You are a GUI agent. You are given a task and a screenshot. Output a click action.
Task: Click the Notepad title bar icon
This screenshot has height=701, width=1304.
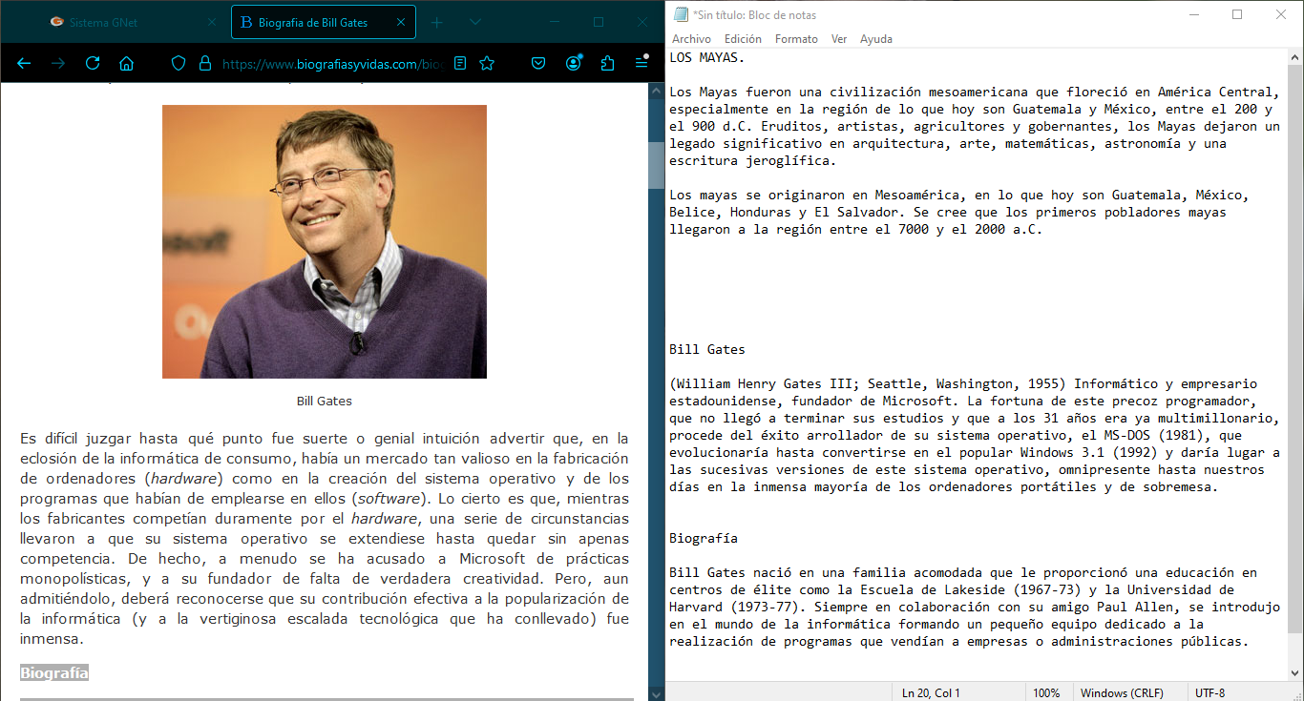tap(681, 14)
